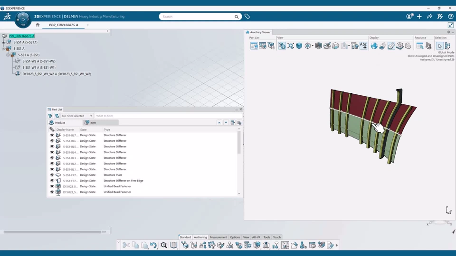Open the Measurement toolbar tab
The height and width of the screenshot is (256, 456).
(218, 237)
